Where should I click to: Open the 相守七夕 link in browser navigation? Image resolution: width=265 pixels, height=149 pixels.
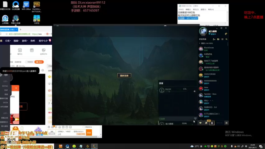point(43,41)
